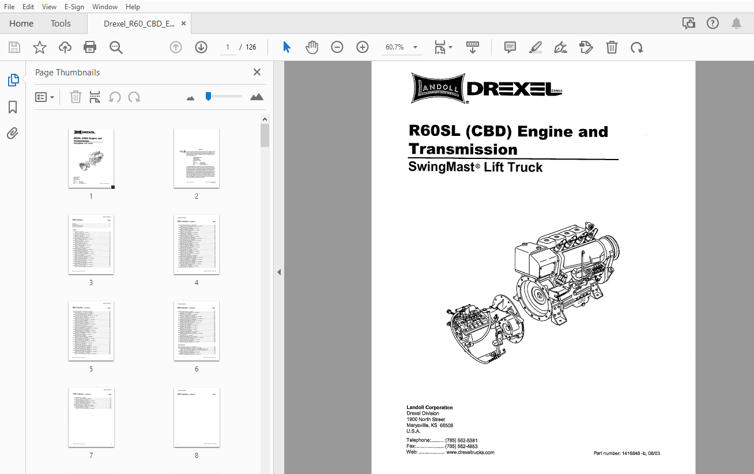Select page 8 thumbnail
Screen dimensions: 754x474
[197, 418]
